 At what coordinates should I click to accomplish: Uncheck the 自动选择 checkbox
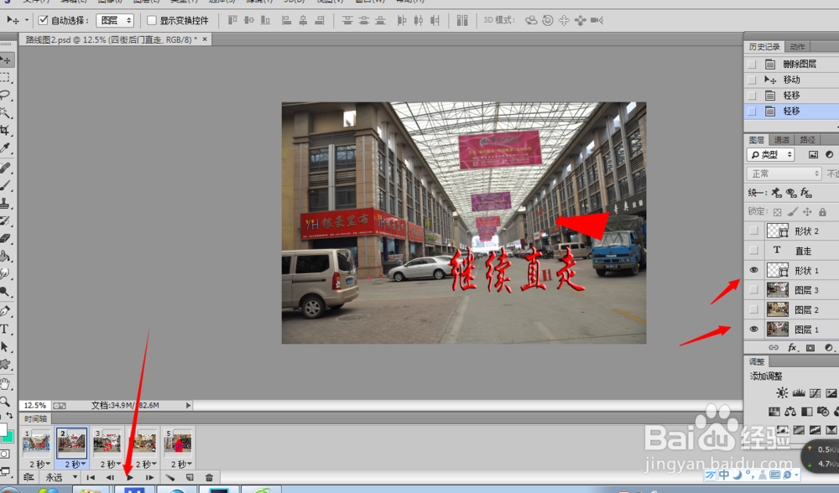click(44, 20)
